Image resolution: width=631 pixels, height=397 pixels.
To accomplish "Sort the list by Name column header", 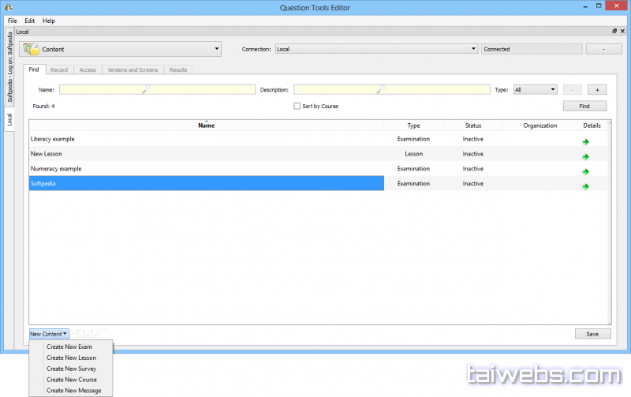I will point(206,125).
